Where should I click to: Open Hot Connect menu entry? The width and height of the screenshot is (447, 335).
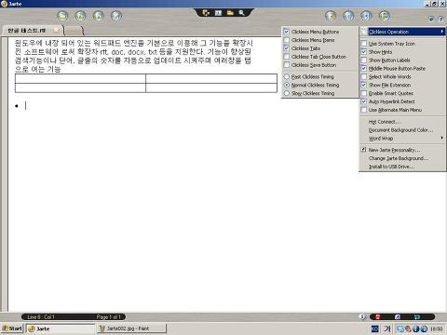pos(402,122)
